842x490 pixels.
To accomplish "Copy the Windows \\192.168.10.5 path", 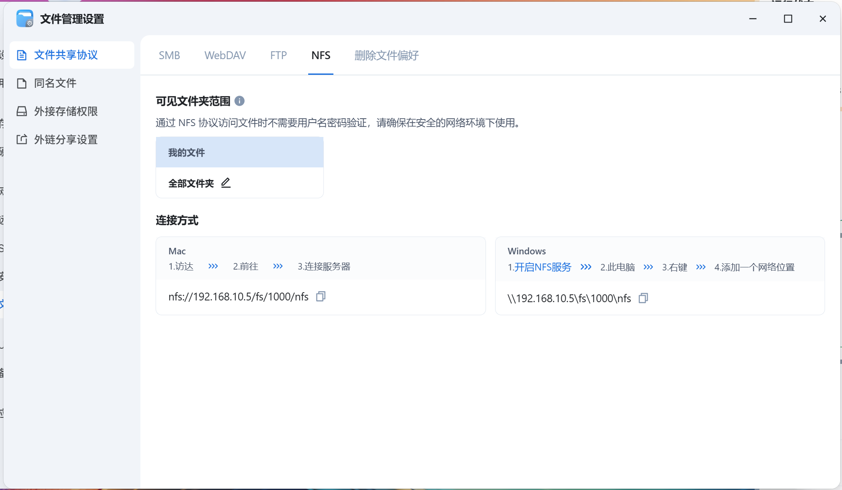I will tap(643, 298).
